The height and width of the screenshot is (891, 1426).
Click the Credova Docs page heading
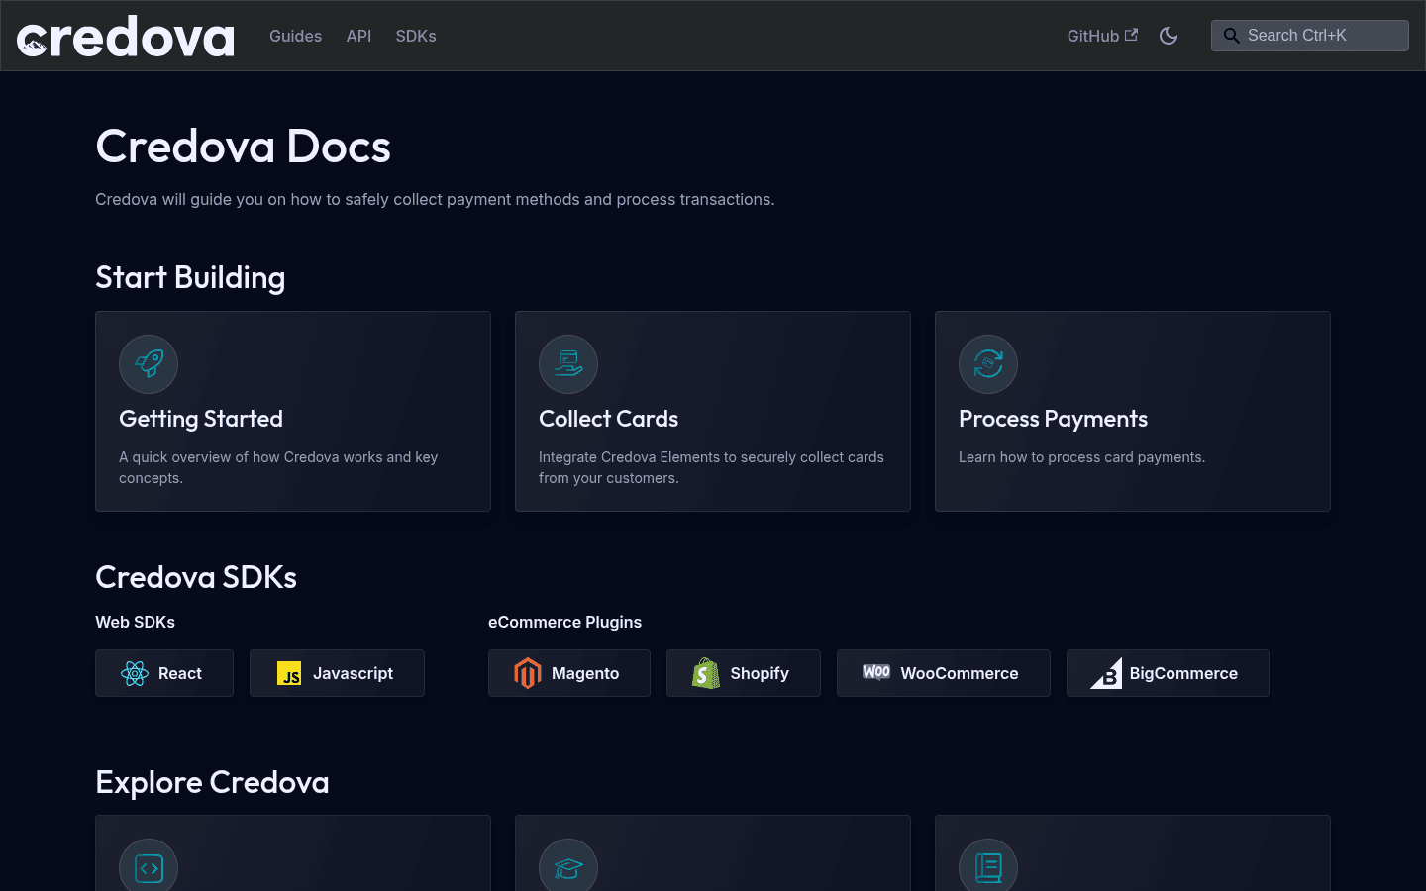[243, 147]
